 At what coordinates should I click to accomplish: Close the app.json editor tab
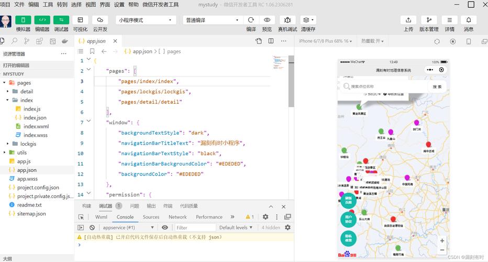[115, 41]
